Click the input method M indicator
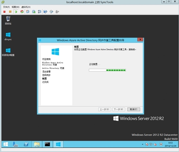This screenshot has height=152, width=179. (x=161, y=144)
